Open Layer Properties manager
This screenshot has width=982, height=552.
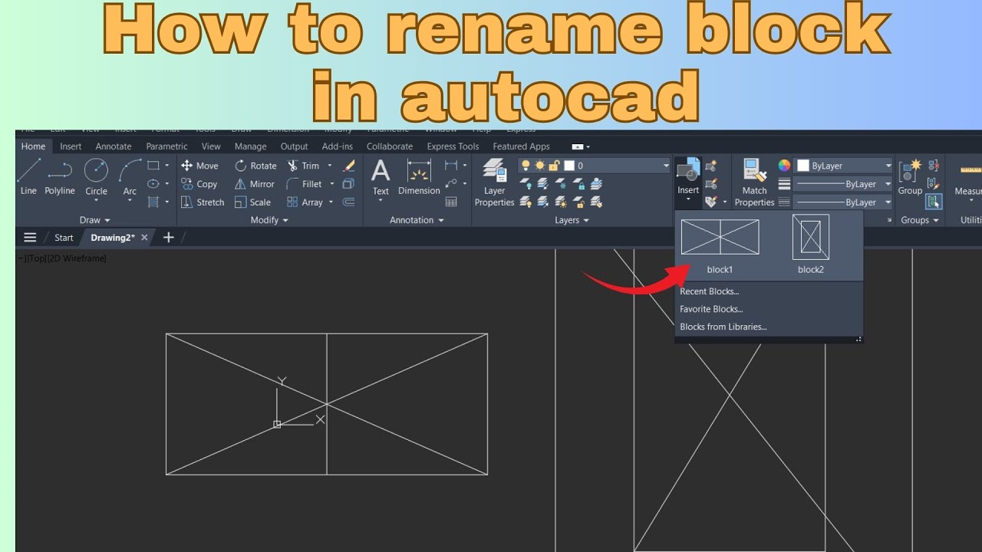pos(494,182)
